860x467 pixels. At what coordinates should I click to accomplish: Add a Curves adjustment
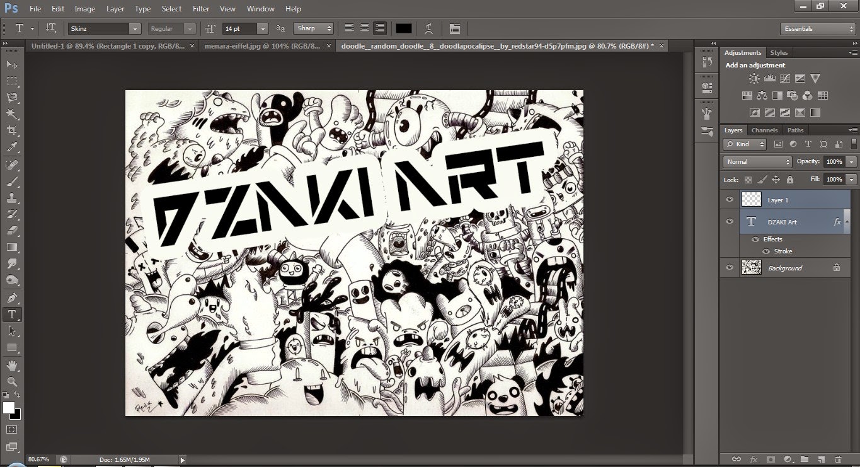coord(784,79)
